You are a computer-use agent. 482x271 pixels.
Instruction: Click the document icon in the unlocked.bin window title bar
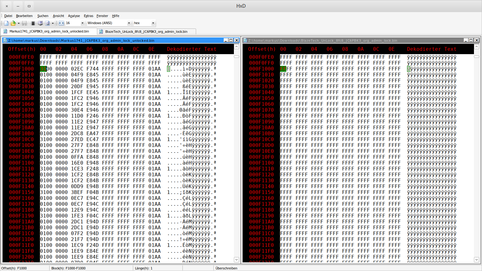pos(5,41)
